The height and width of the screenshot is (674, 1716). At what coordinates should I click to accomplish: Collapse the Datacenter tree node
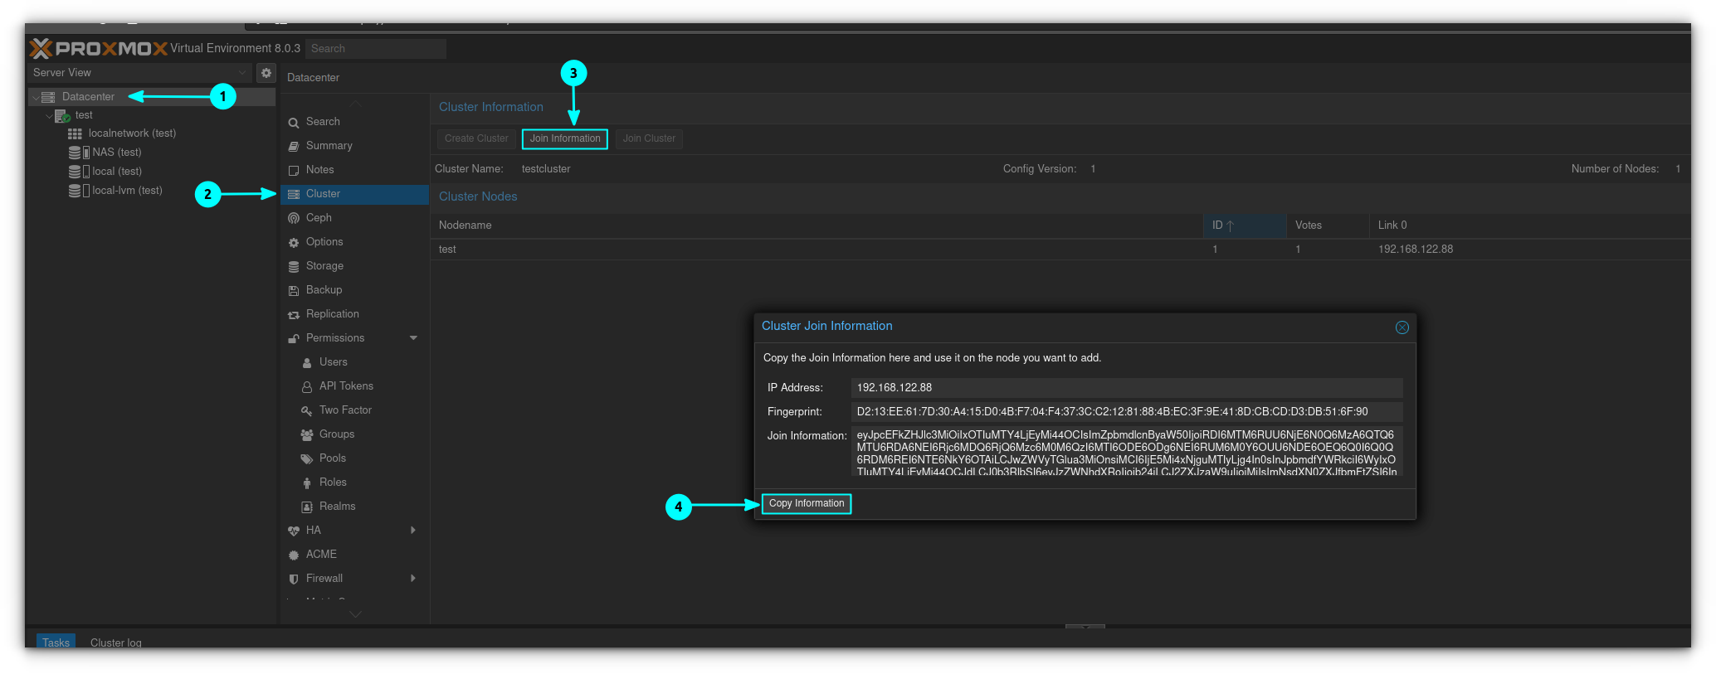tap(36, 98)
